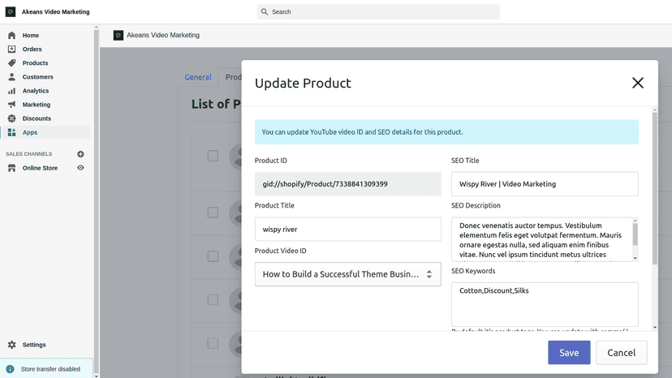Edit the SEO Title field

tap(545, 184)
